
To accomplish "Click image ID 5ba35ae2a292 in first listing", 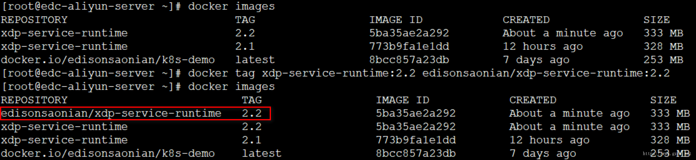I will pyautogui.click(x=409, y=33).
